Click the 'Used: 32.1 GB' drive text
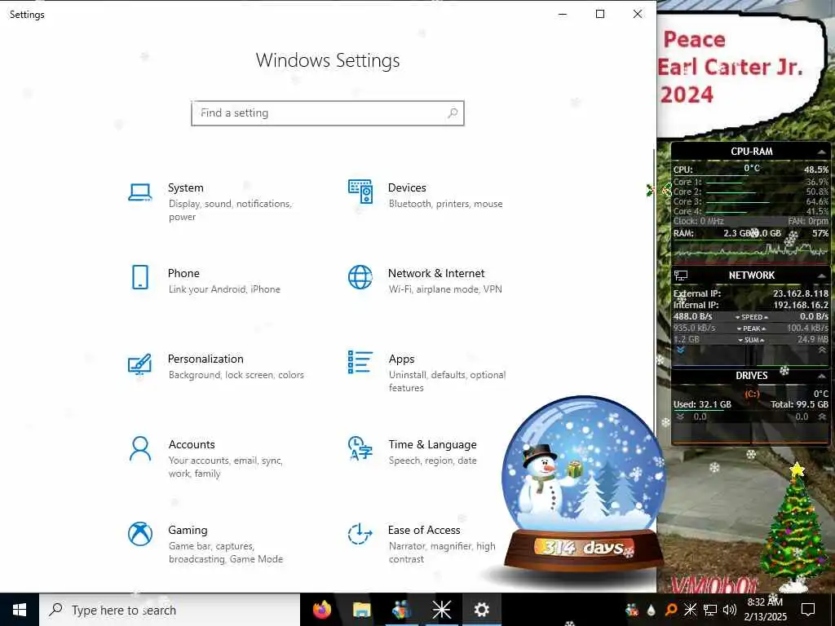 coord(702,404)
